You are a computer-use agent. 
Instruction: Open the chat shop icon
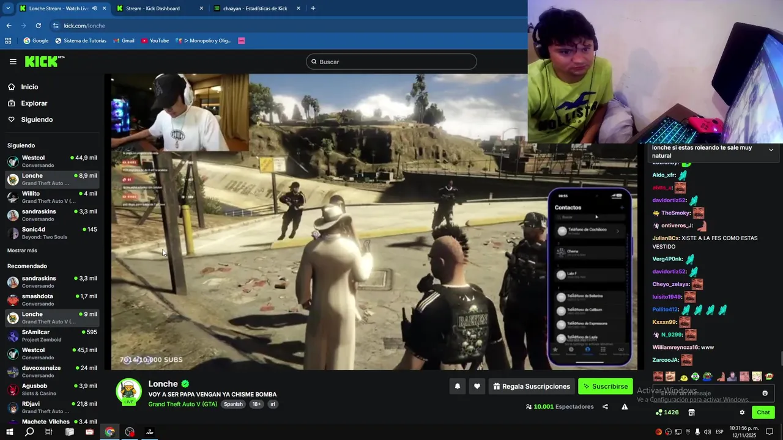click(691, 413)
